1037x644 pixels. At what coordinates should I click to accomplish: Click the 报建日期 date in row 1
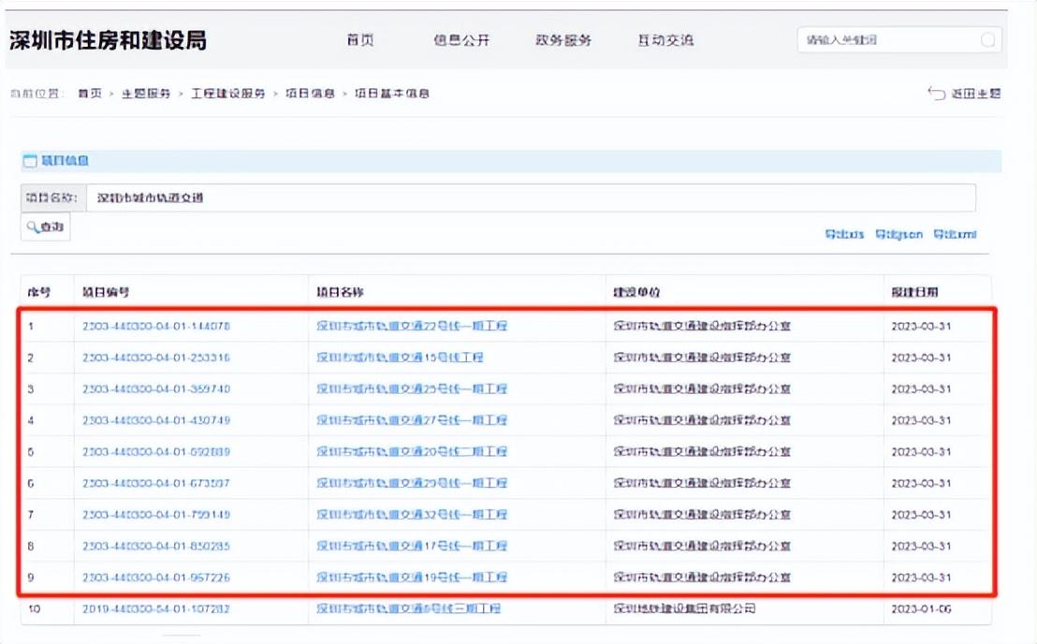[921, 326]
